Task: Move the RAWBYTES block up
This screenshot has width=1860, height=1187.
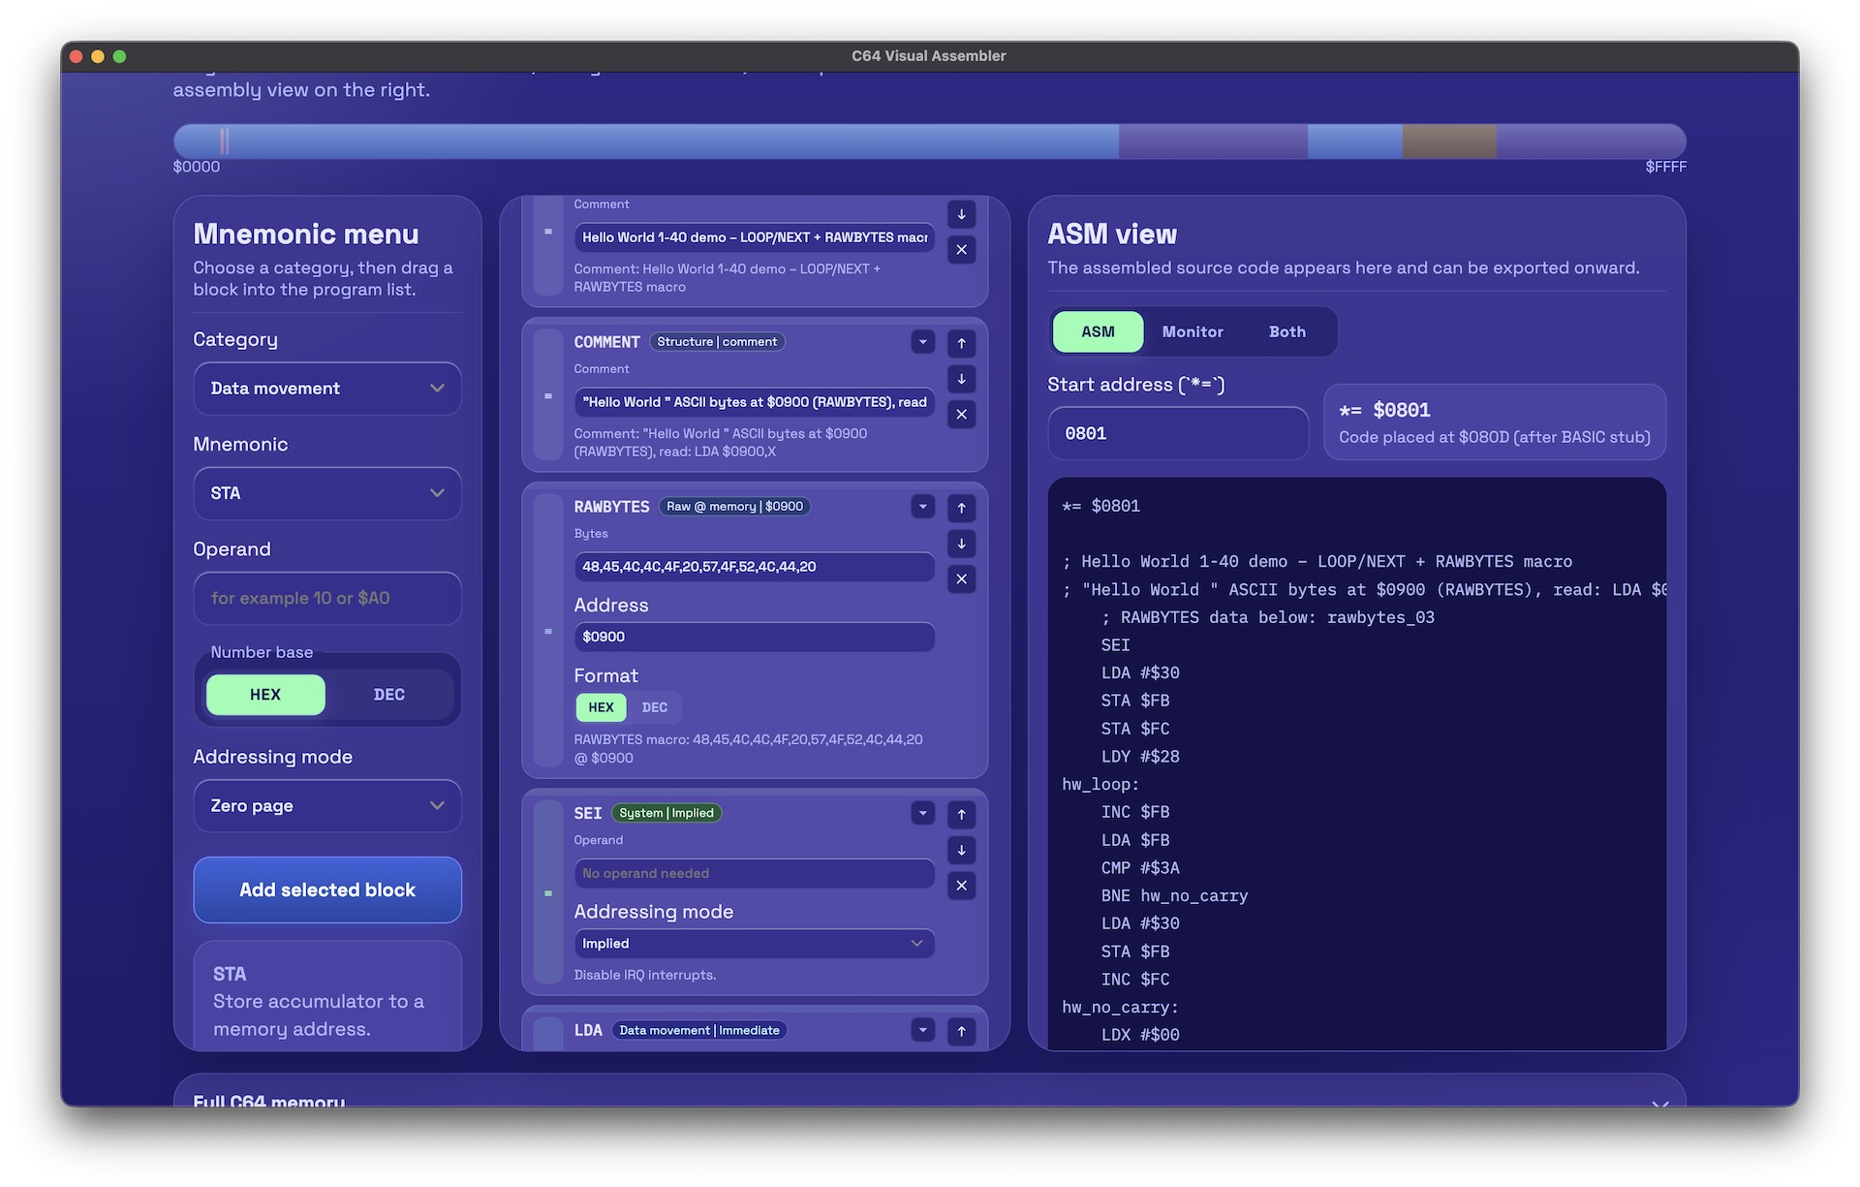Action: coord(961,508)
